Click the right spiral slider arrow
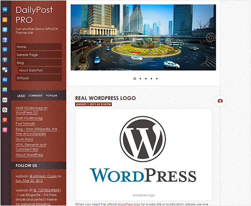Viewport: 251px width, 206px height. (211, 38)
